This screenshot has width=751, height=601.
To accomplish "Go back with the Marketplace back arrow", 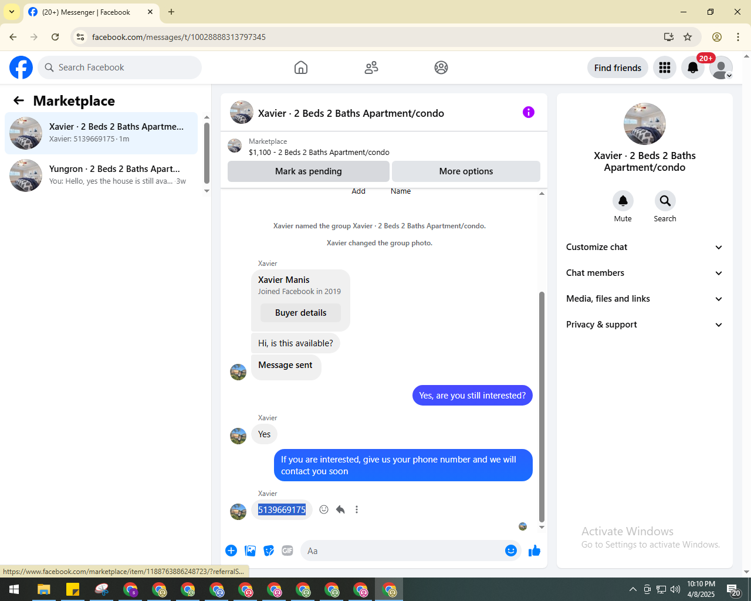I will pyautogui.click(x=19, y=100).
